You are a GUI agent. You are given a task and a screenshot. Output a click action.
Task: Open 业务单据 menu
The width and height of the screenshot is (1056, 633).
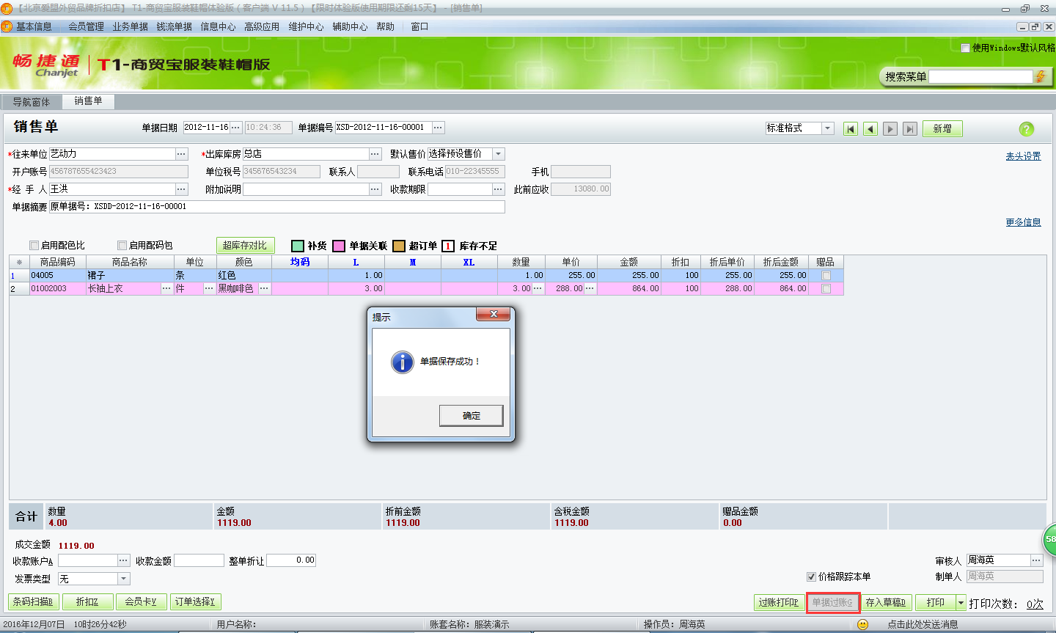point(131,26)
